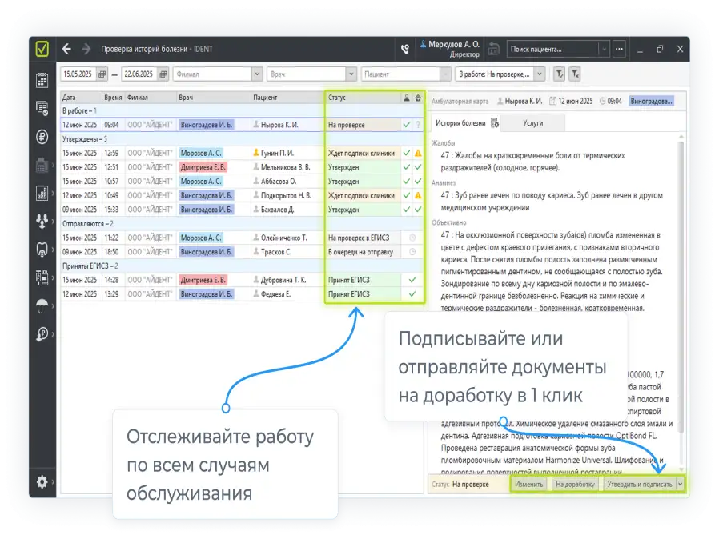Image resolution: width=719 pixels, height=535 pixels.
Task: Click the apply filter funnel icon
Action: 560,74
